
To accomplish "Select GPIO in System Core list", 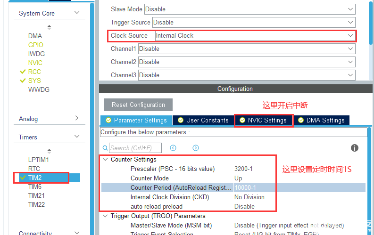I will click(35, 45).
